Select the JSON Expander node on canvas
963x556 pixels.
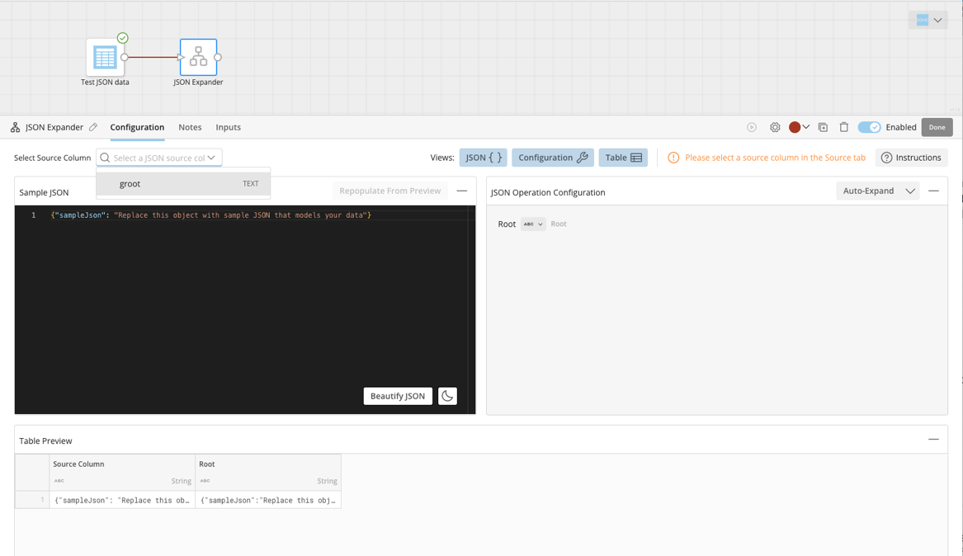198,57
